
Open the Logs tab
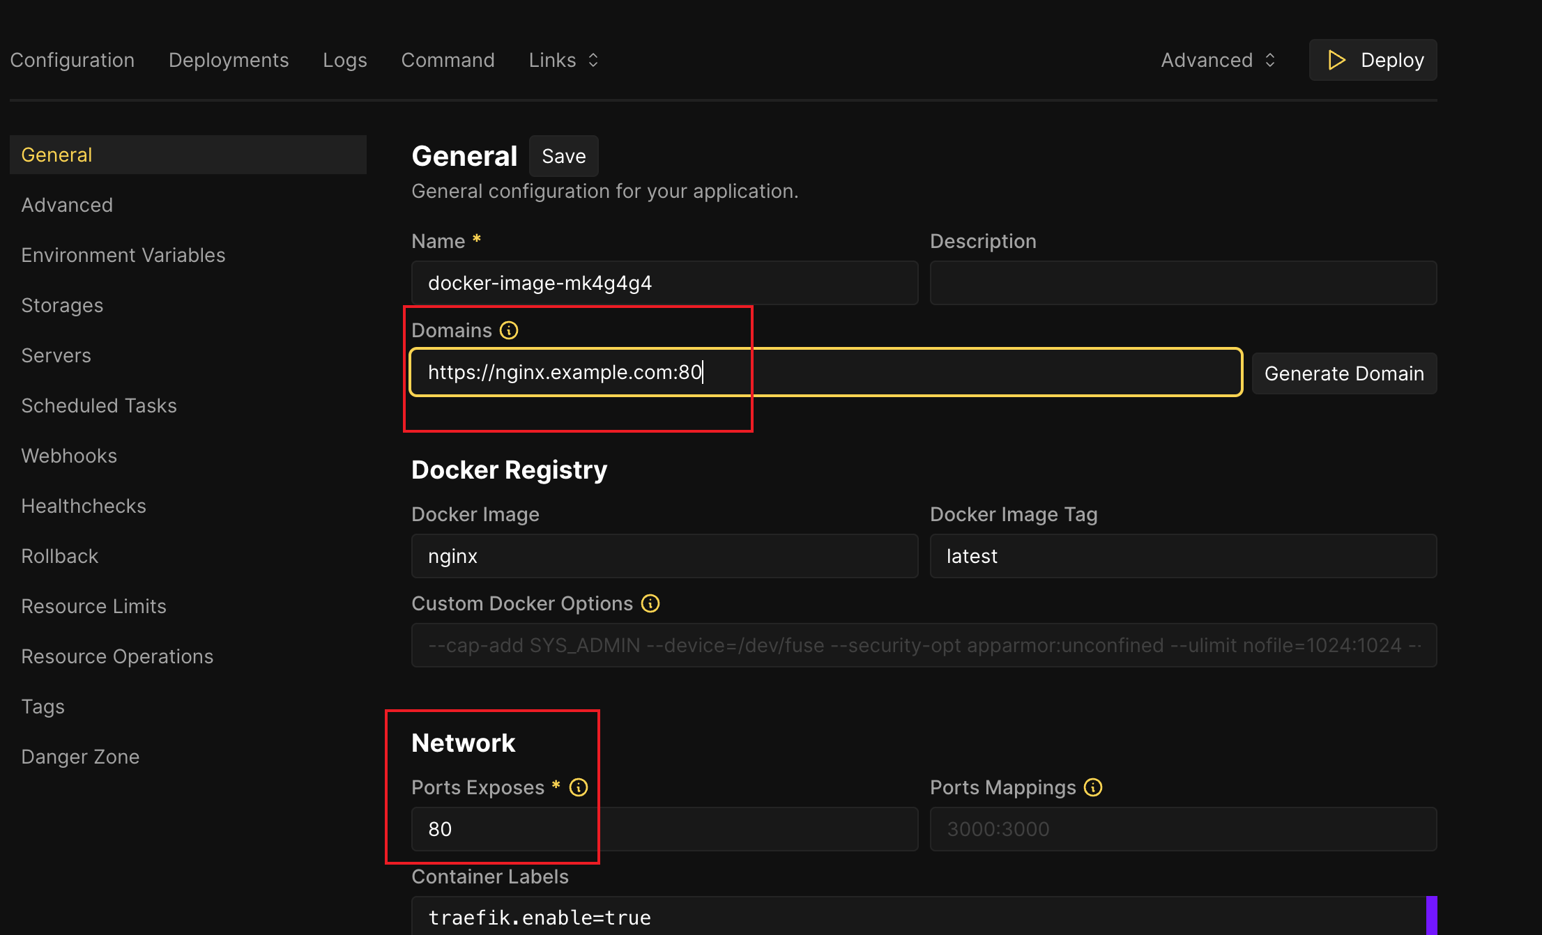coord(344,60)
